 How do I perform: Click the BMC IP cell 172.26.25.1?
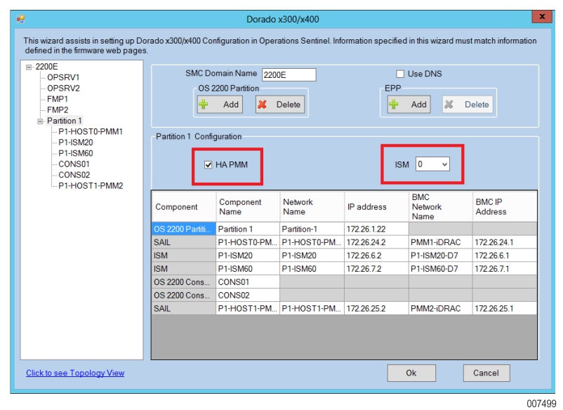pyautogui.click(x=505, y=309)
